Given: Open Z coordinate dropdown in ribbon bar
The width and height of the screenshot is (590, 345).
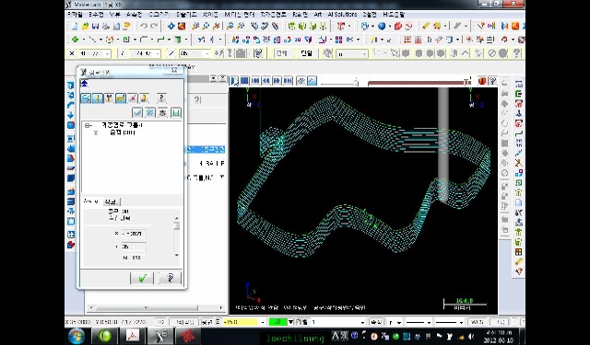Looking at the screenshot, I should (206, 53).
